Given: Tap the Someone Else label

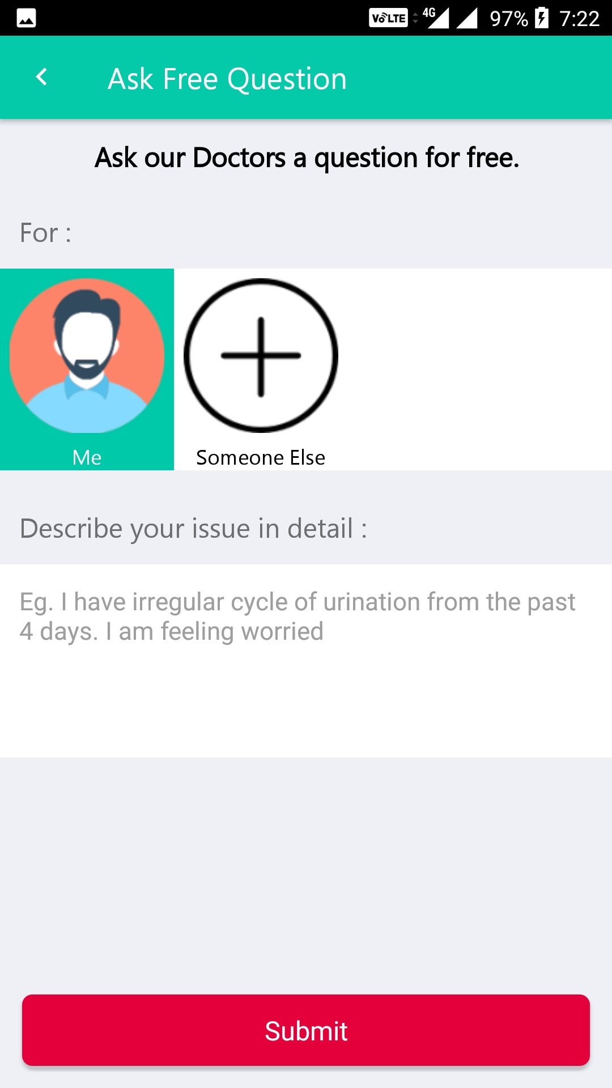Looking at the screenshot, I should click(x=261, y=457).
